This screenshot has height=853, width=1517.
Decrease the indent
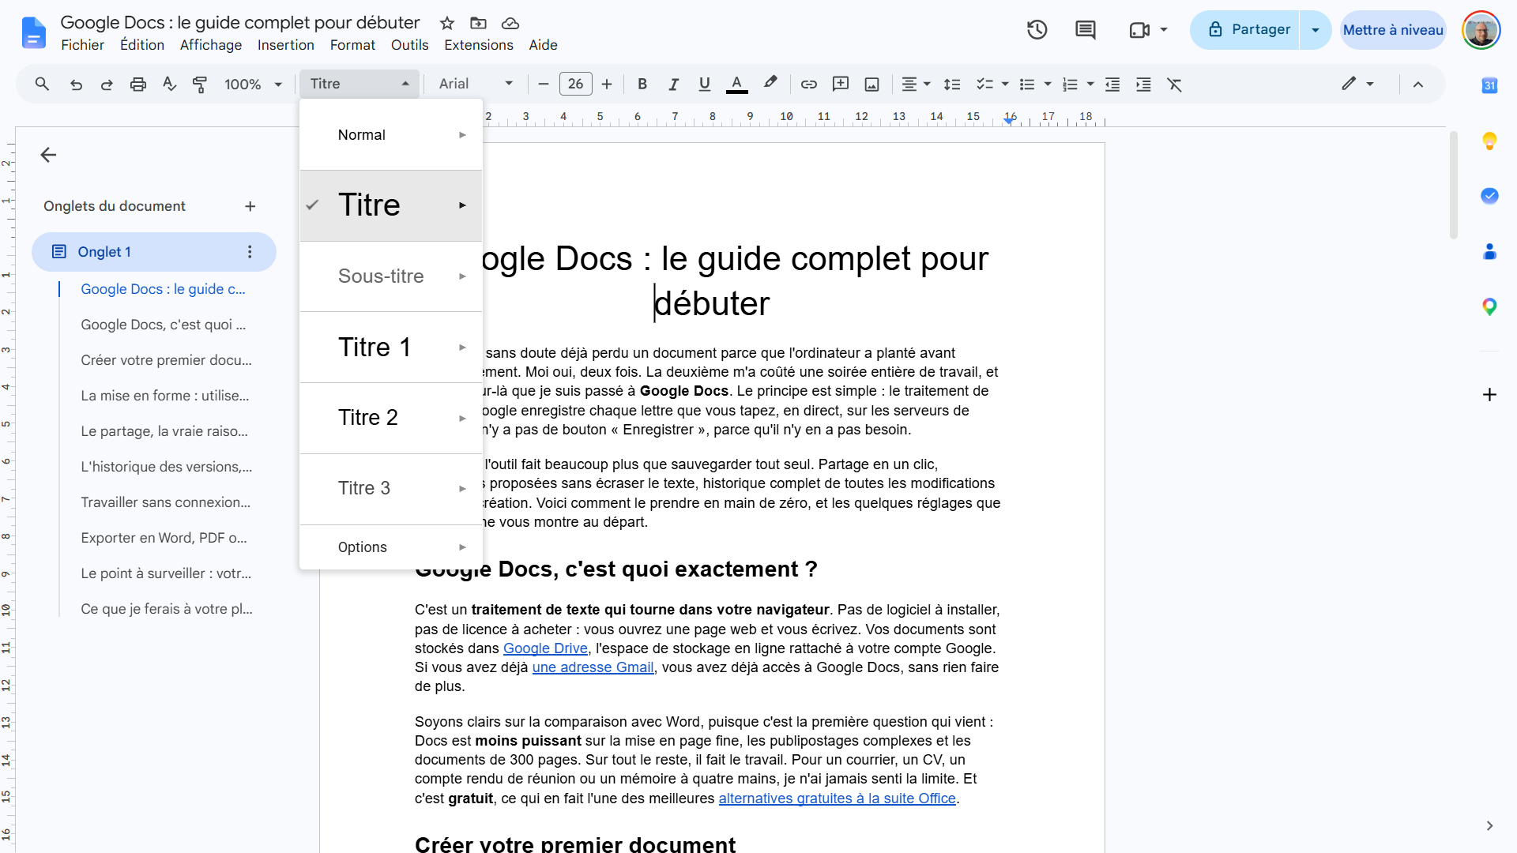(1112, 84)
